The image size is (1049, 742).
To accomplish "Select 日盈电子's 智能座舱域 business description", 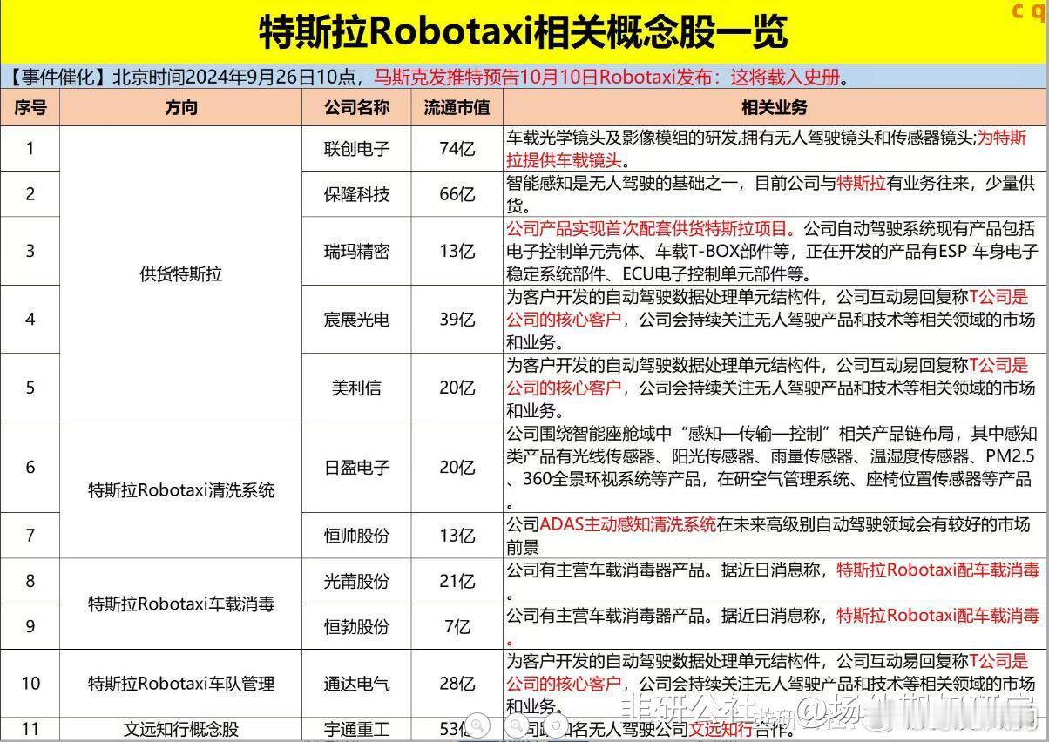I will 775,468.
